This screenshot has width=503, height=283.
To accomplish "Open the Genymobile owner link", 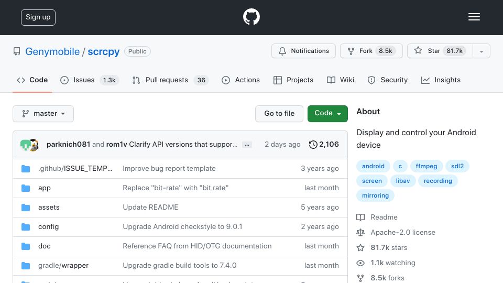I will tap(52, 51).
